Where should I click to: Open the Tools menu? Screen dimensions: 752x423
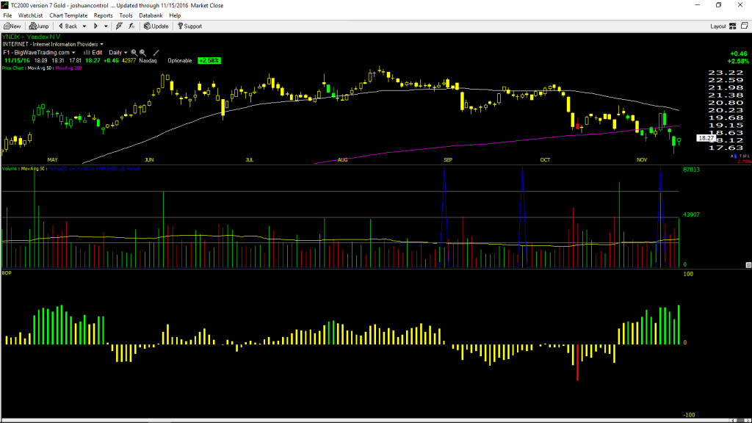[126, 15]
